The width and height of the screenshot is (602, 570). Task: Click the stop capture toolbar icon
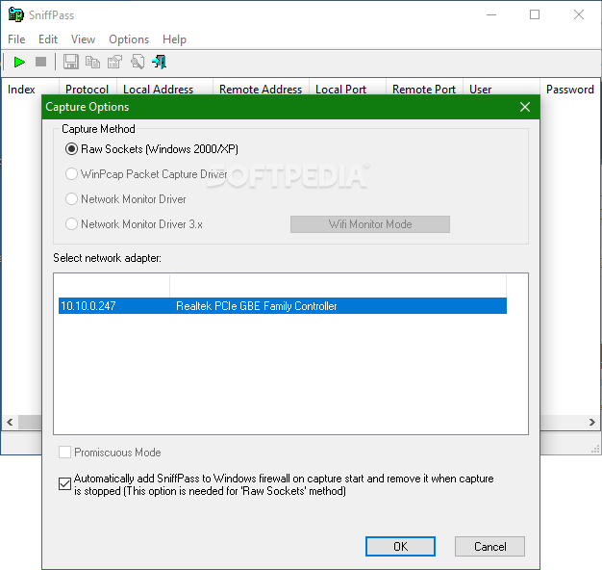click(x=40, y=62)
